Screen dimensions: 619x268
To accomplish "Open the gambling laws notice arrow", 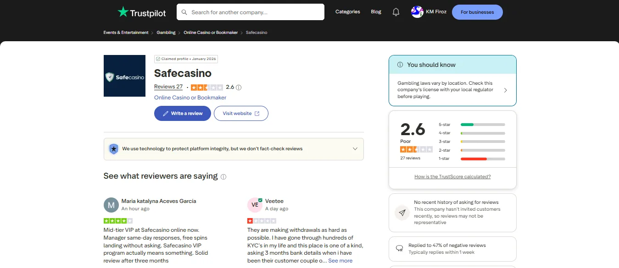I will (x=505, y=90).
